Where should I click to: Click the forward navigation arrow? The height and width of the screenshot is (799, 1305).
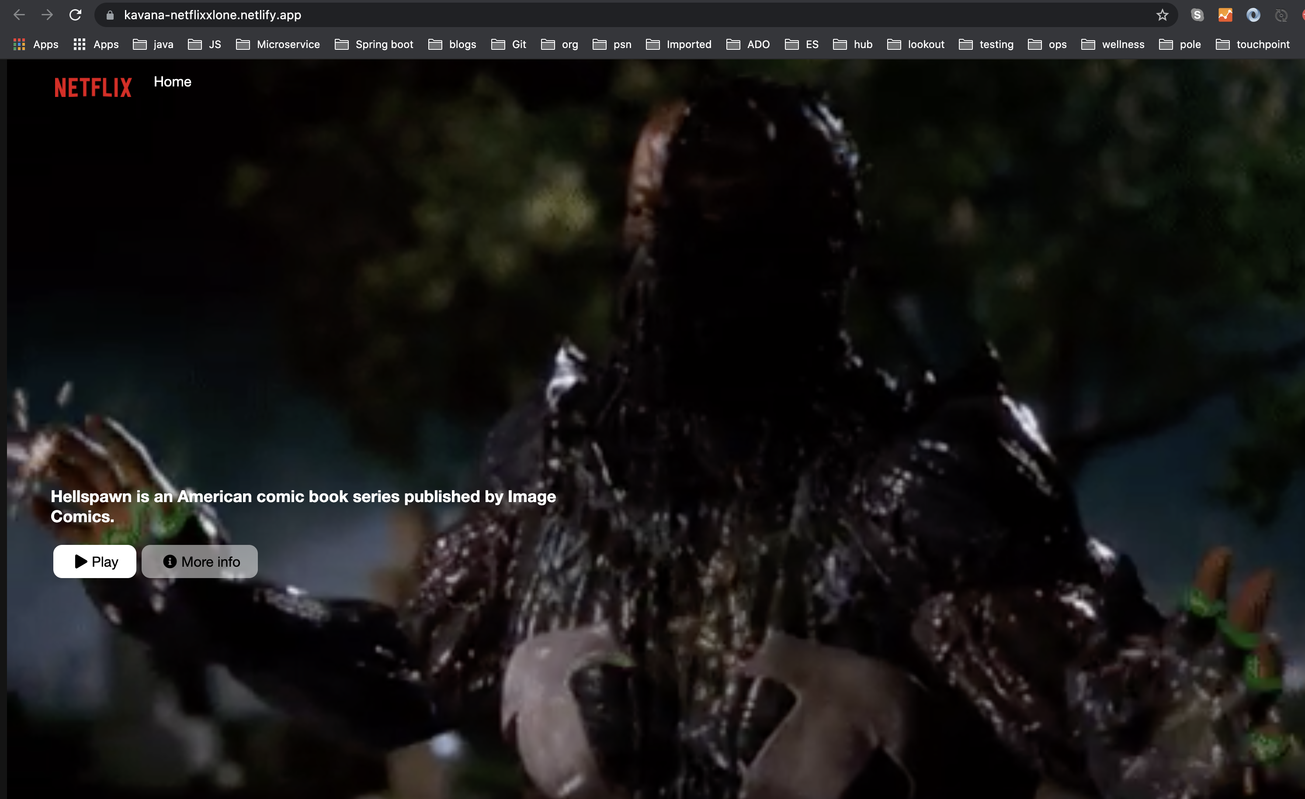tap(47, 14)
